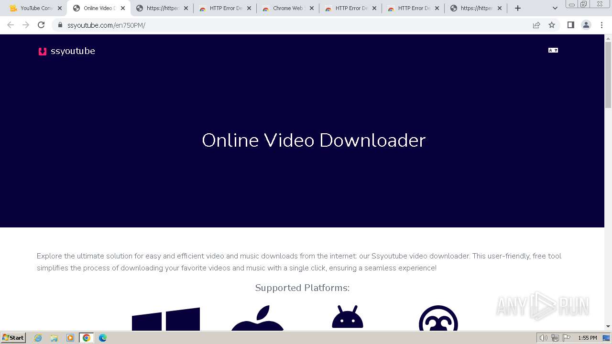The image size is (612, 344).
Task: Open Chrome three-dot menu
Action: 601,25
